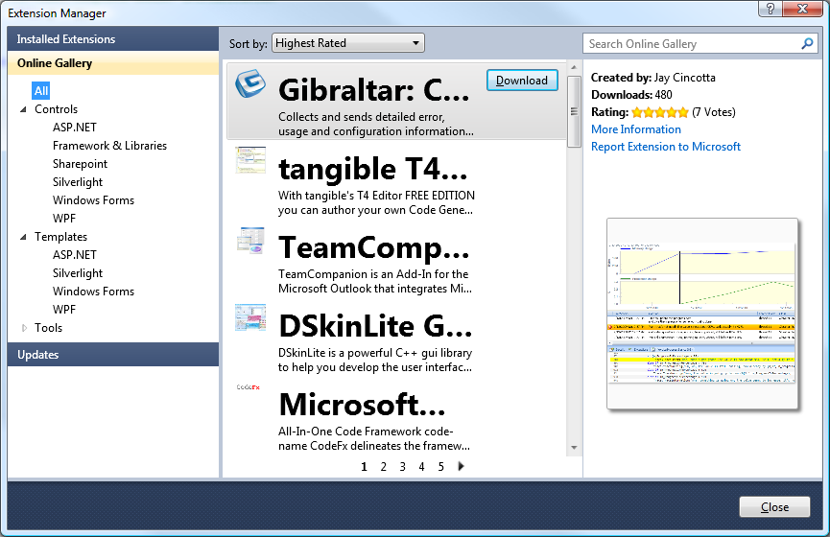Open the Sort by dropdown
Viewport: 830px width, 537px height.
(x=347, y=43)
